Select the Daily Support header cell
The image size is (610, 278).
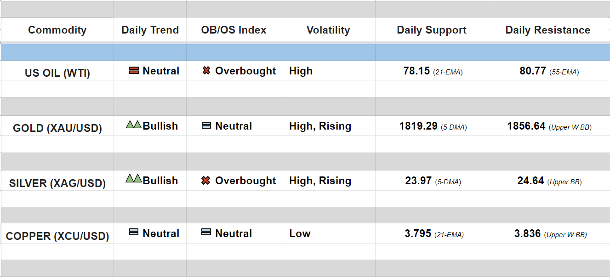tap(431, 30)
